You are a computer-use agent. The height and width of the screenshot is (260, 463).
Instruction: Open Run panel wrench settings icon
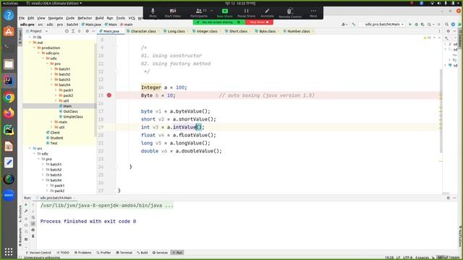point(26,211)
